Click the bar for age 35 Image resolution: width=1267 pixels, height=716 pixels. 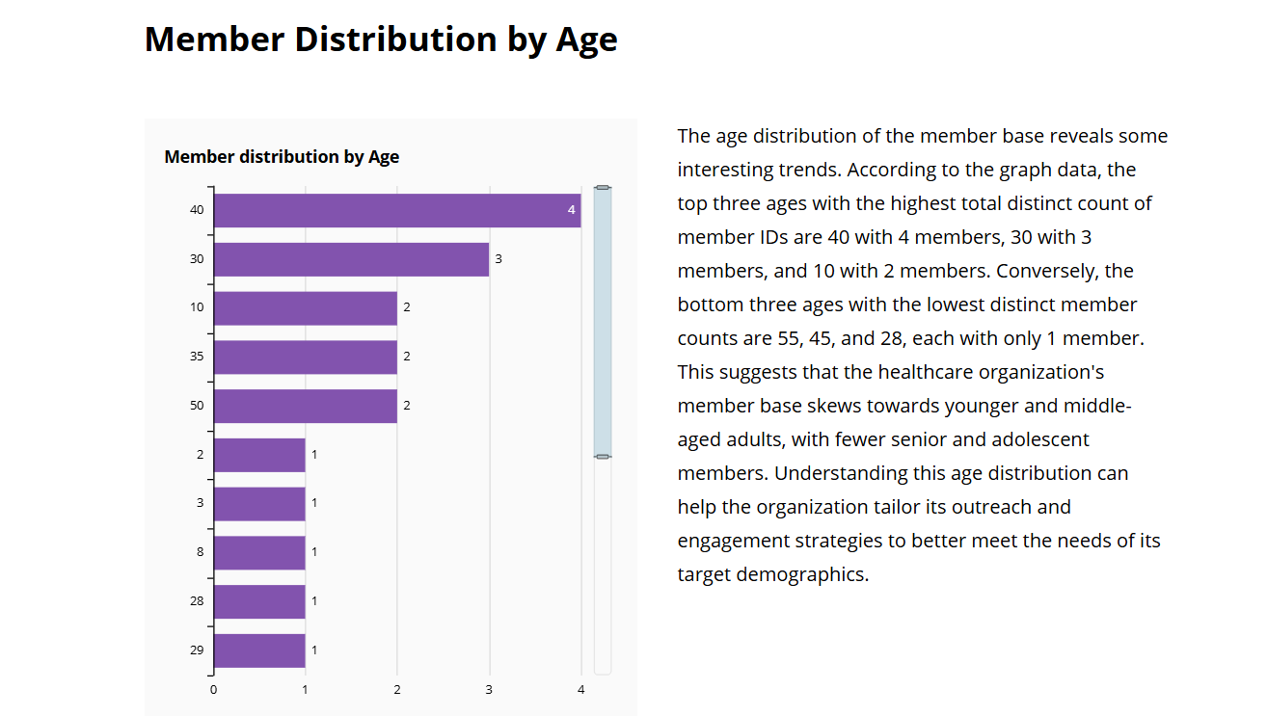304,356
